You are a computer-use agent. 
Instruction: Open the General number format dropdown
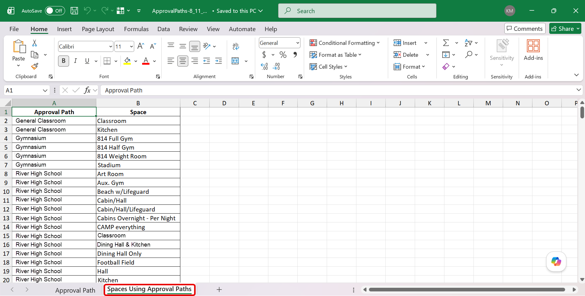tap(297, 43)
